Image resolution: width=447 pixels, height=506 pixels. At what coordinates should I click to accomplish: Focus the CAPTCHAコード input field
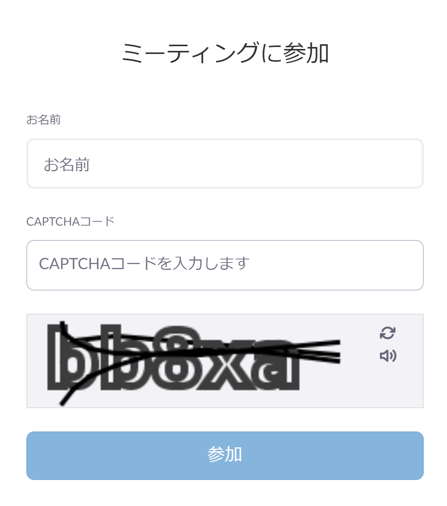pyautogui.click(x=225, y=265)
